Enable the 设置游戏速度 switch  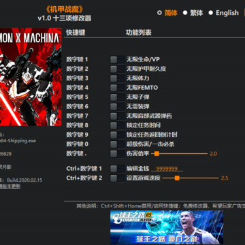[x=117, y=178]
